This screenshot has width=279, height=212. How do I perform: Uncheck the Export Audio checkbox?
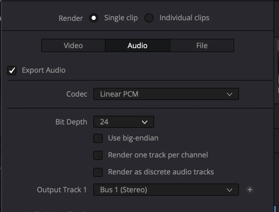[12, 71]
